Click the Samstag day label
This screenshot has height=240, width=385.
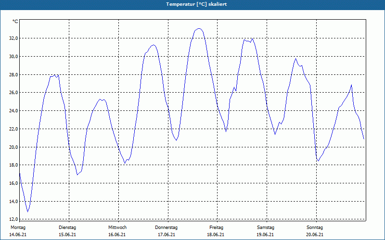point(266,228)
